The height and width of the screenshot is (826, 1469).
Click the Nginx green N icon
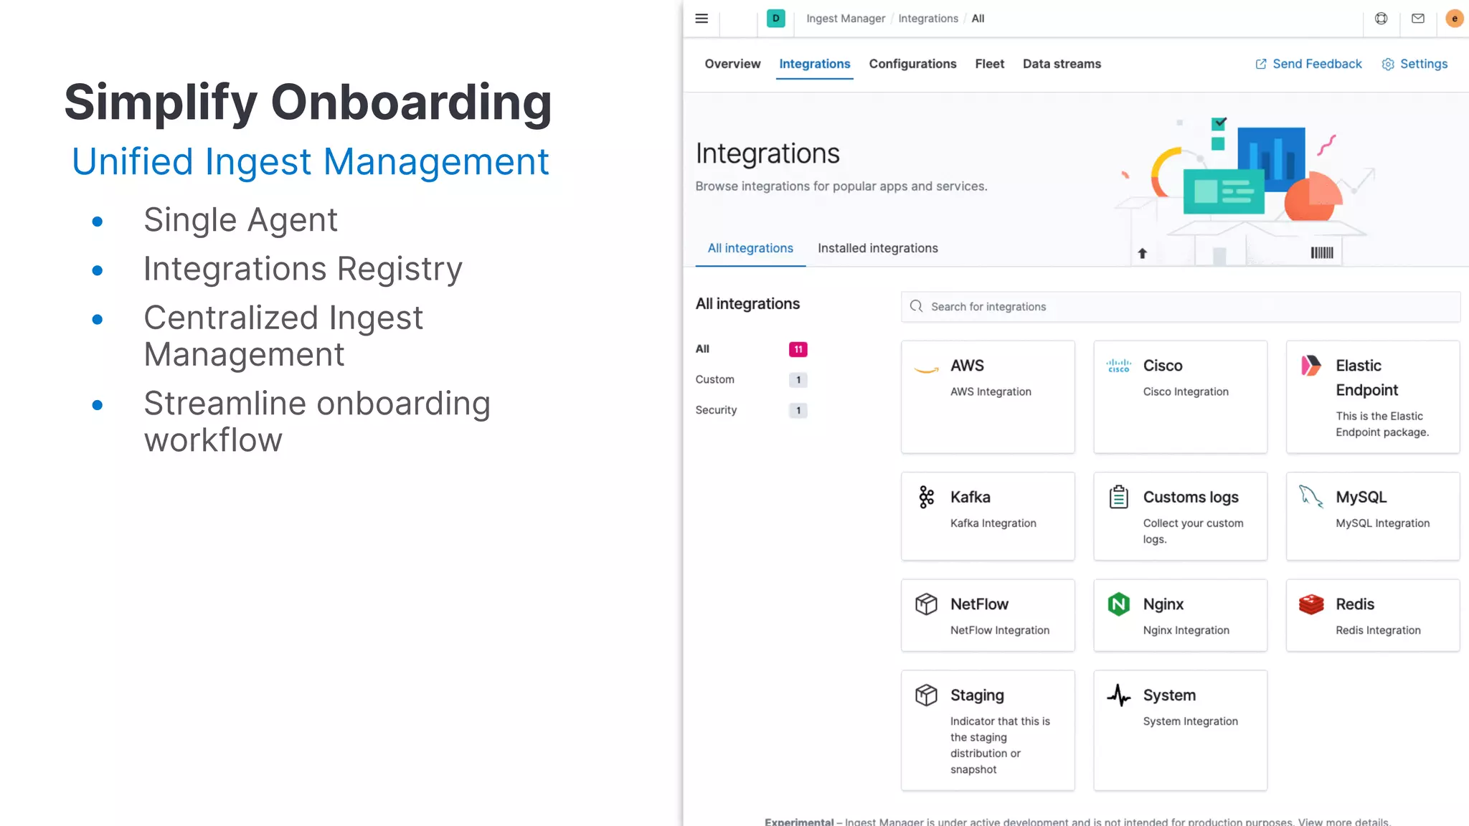(1119, 604)
